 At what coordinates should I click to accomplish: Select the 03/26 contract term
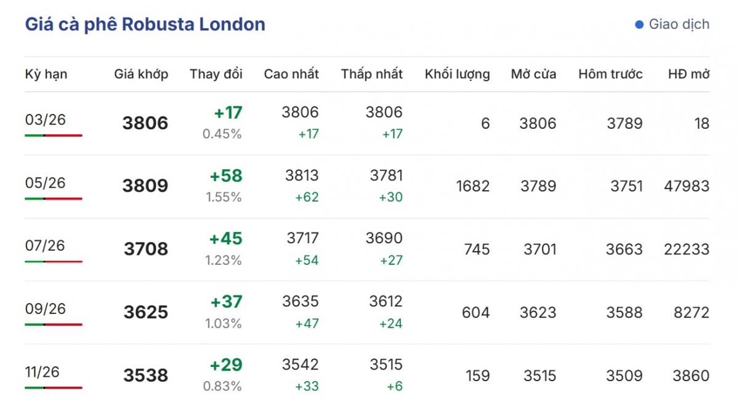pos(45,119)
